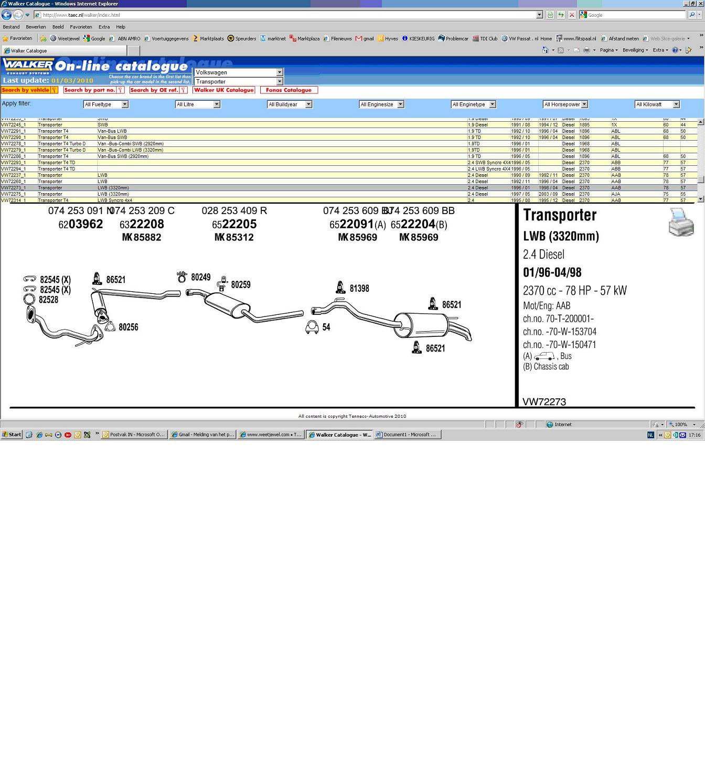Viewport: 705px width, 762px height.
Task: Open the Weetjewel favorite link
Action: coord(65,38)
